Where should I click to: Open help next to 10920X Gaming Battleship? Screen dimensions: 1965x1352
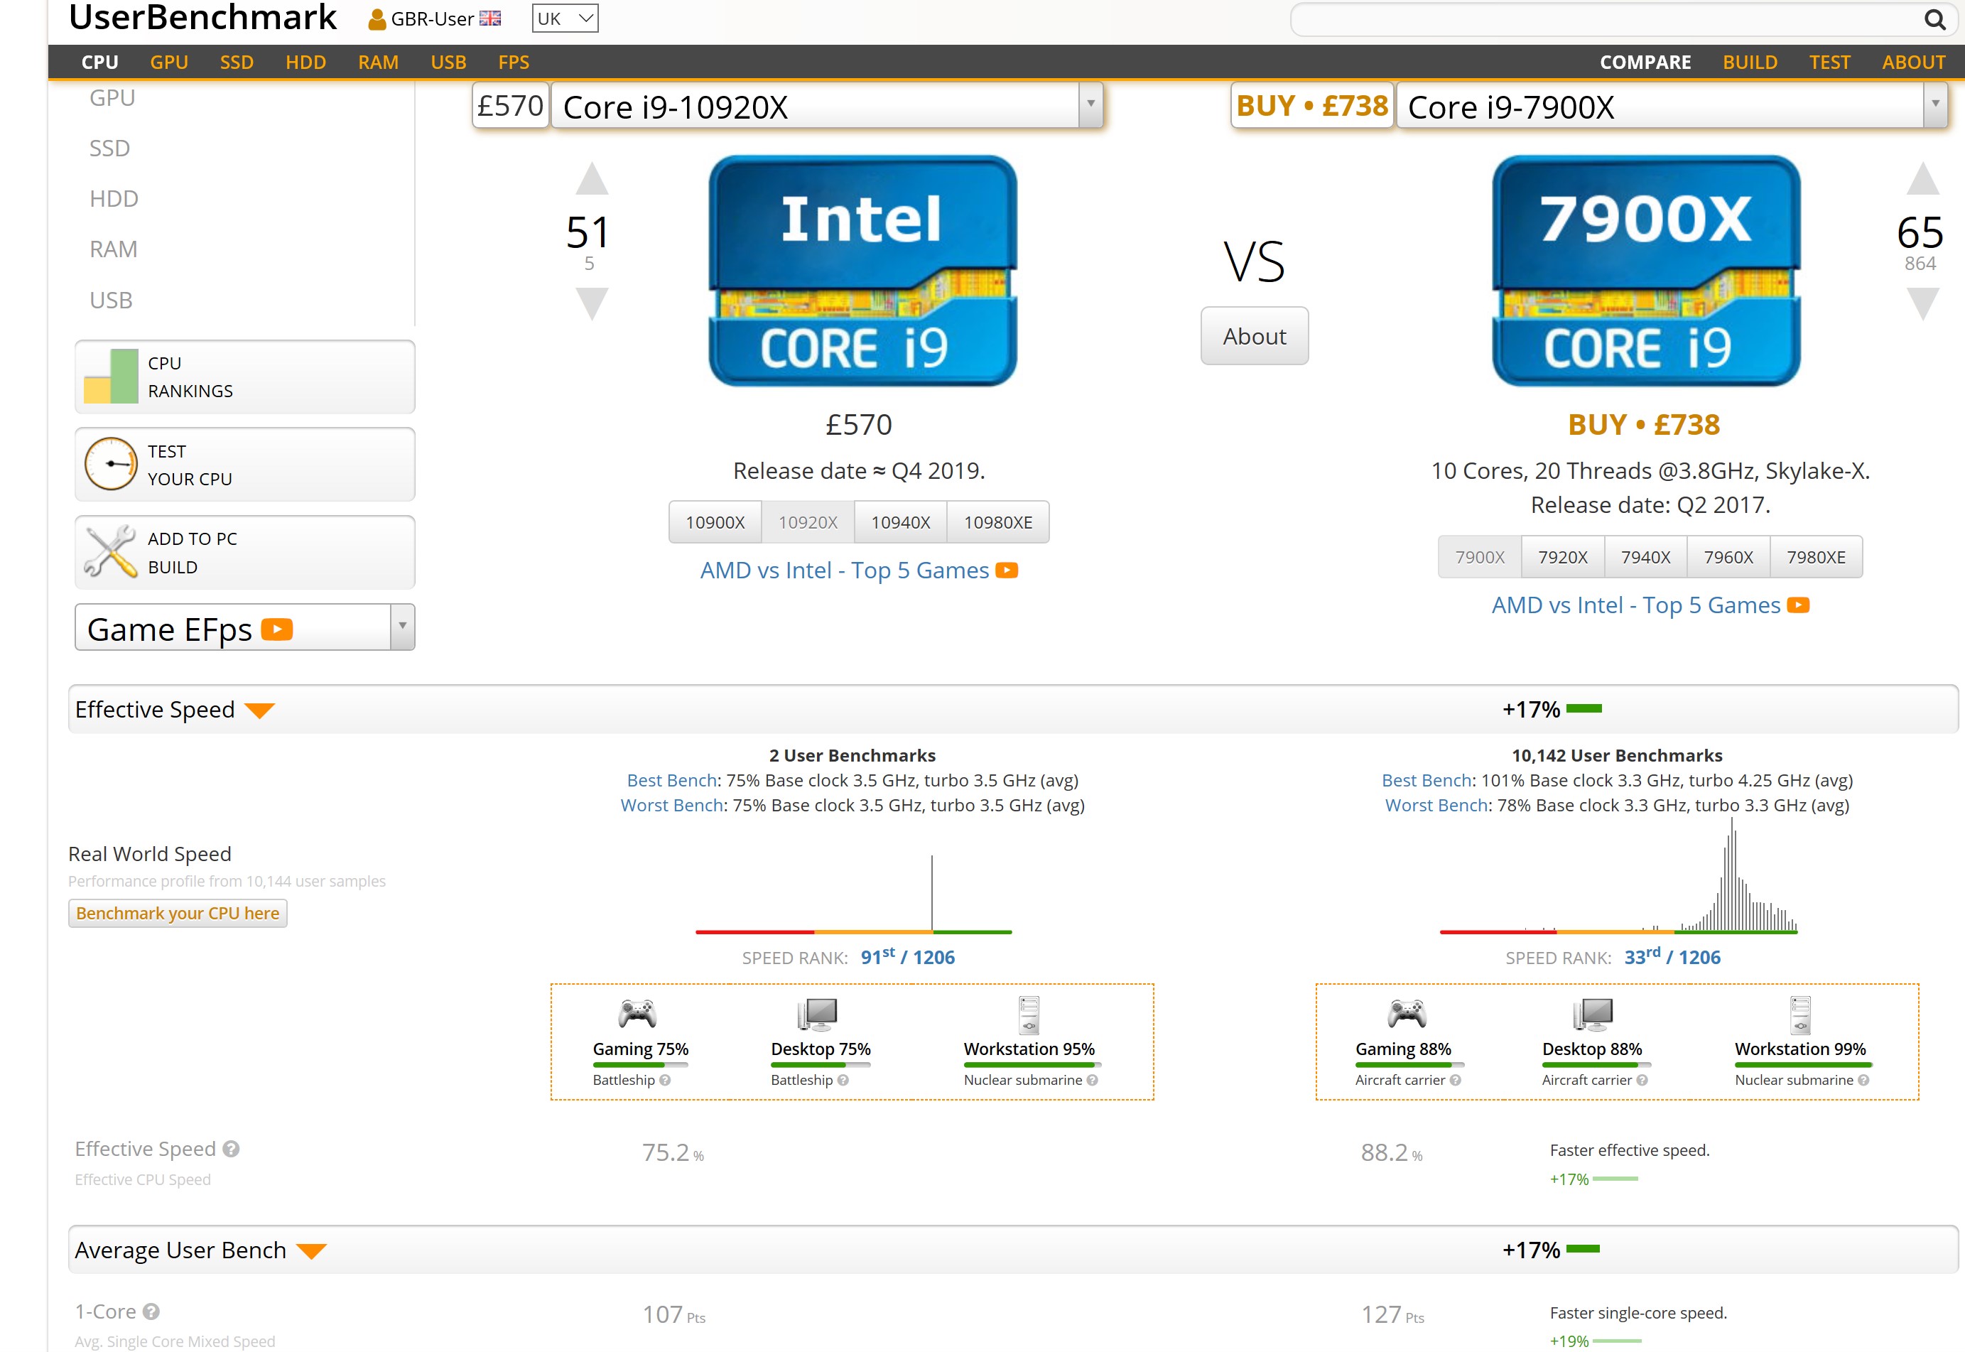[665, 1080]
